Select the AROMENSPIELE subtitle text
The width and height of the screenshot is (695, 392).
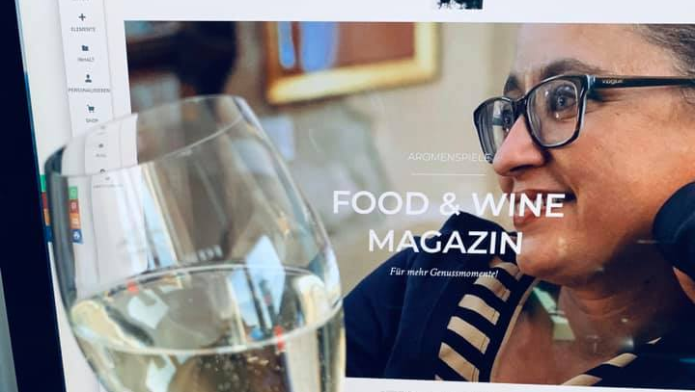pos(450,157)
